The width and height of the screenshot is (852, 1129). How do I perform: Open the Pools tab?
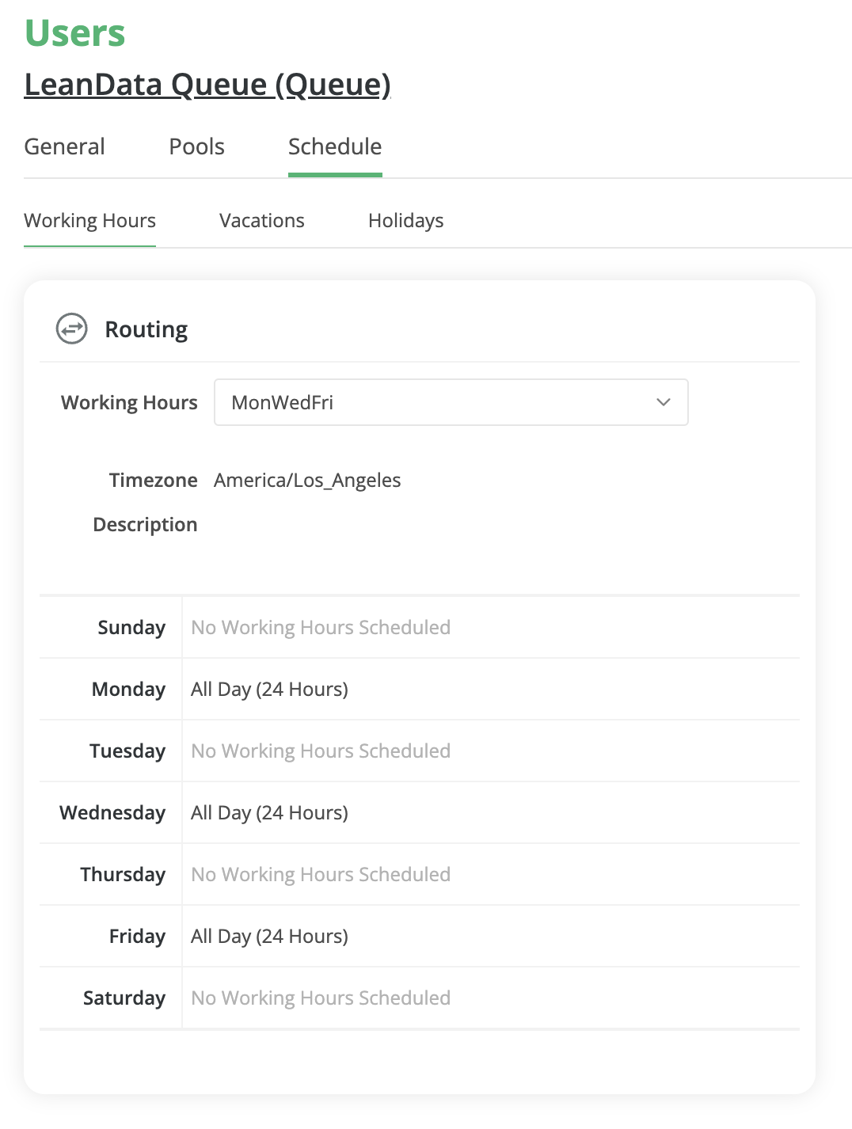click(x=196, y=146)
